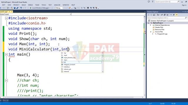The width and height of the screenshot is (188, 105).
Task: Click Show All Files icon in Solution Explorer
Action: point(167,15)
